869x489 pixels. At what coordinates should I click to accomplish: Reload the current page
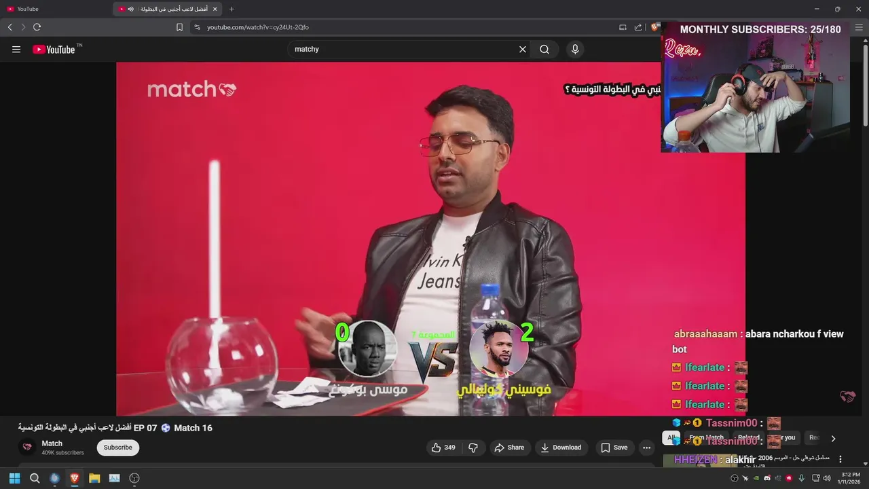coord(37,27)
